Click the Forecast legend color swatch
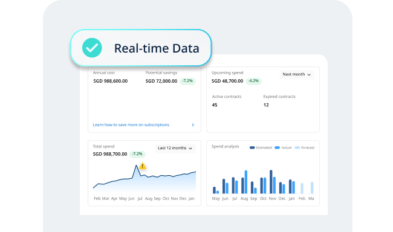The width and height of the screenshot is (393, 232). click(297, 147)
